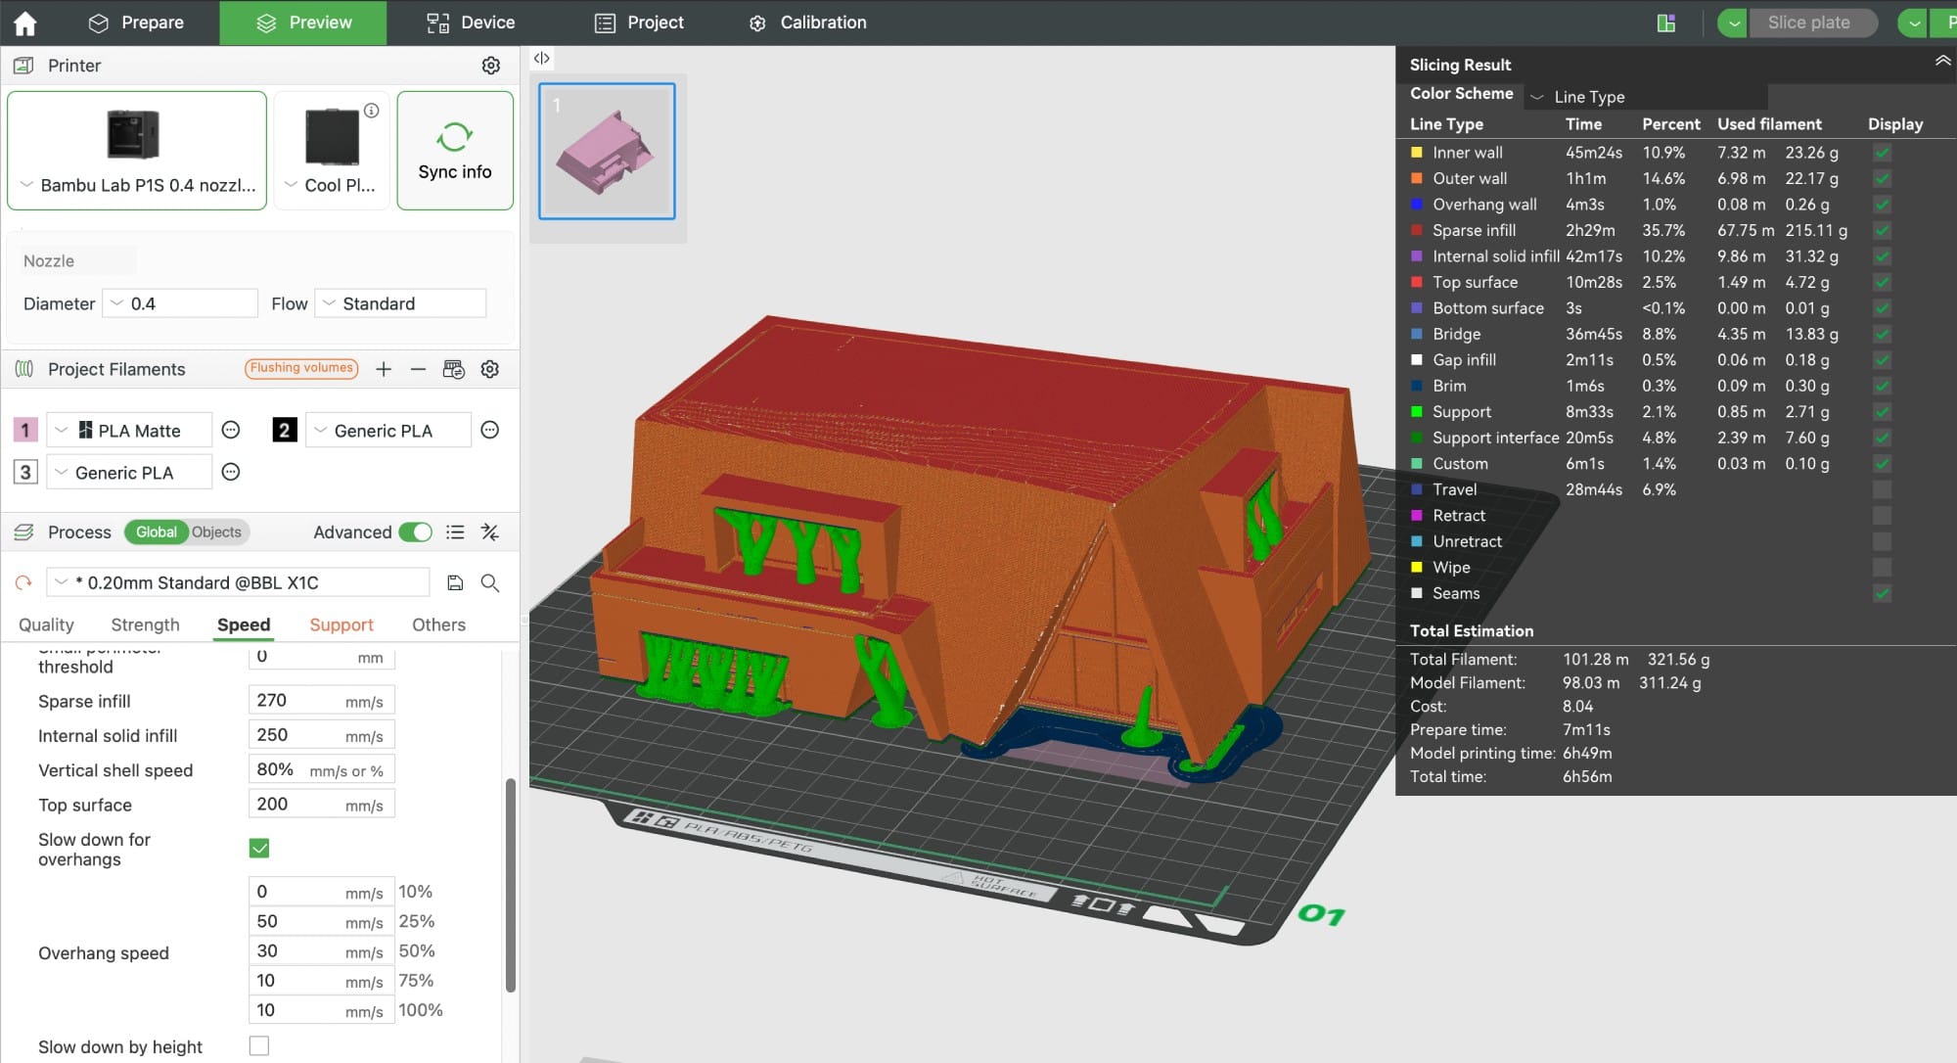The image size is (1957, 1063).
Task: Open printer settings gear icon
Action: click(x=491, y=66)
